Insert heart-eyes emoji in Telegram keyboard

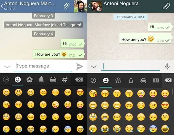pos(80,92)
